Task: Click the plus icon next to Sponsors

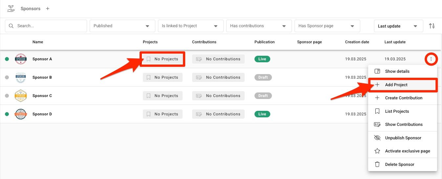Action: pyautogui.click(x=48, y=9)
